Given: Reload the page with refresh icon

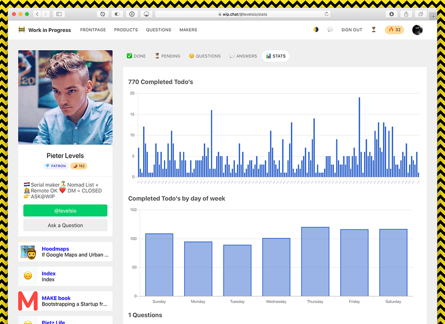Looking at the screenshot, I should (326, 14).
